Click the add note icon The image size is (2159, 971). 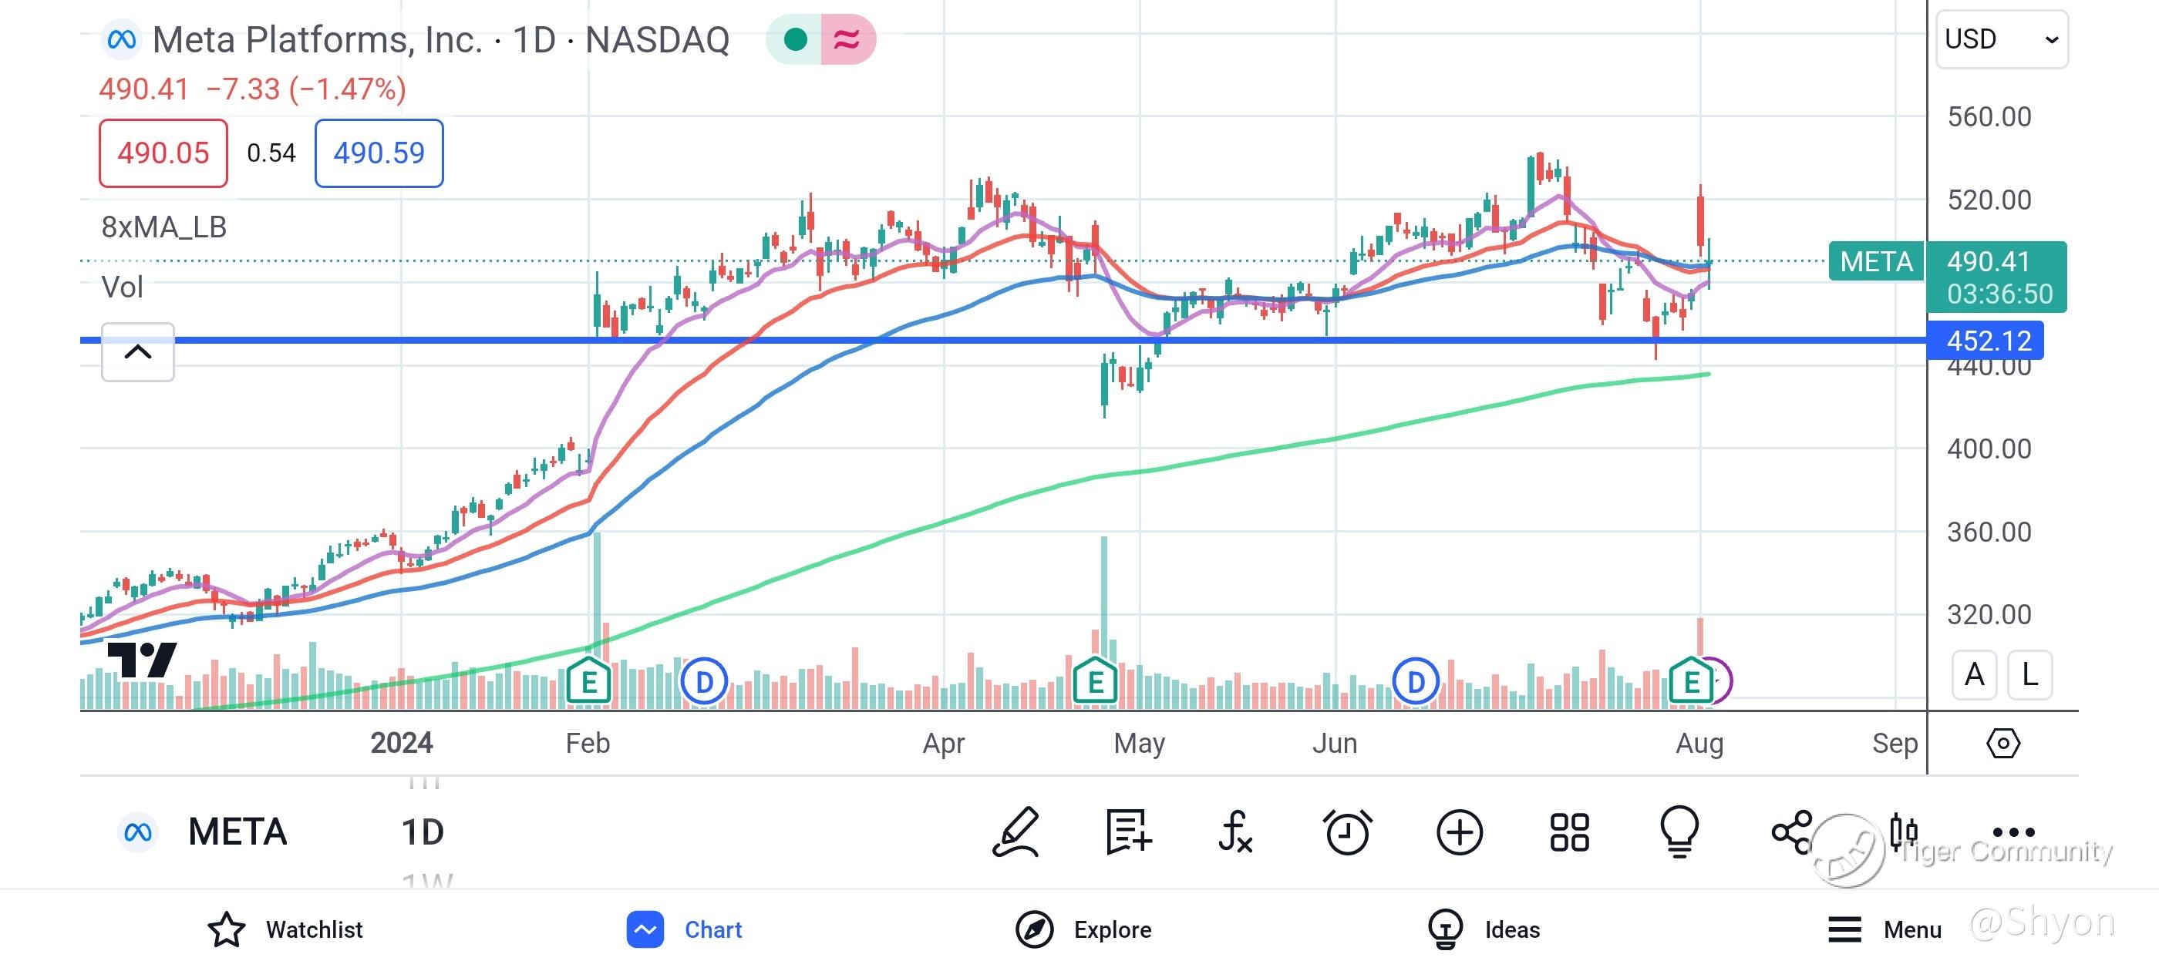coord(1128,832)
